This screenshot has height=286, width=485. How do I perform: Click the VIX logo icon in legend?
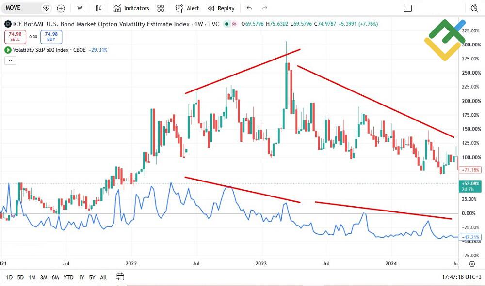(x=8, y=50)
